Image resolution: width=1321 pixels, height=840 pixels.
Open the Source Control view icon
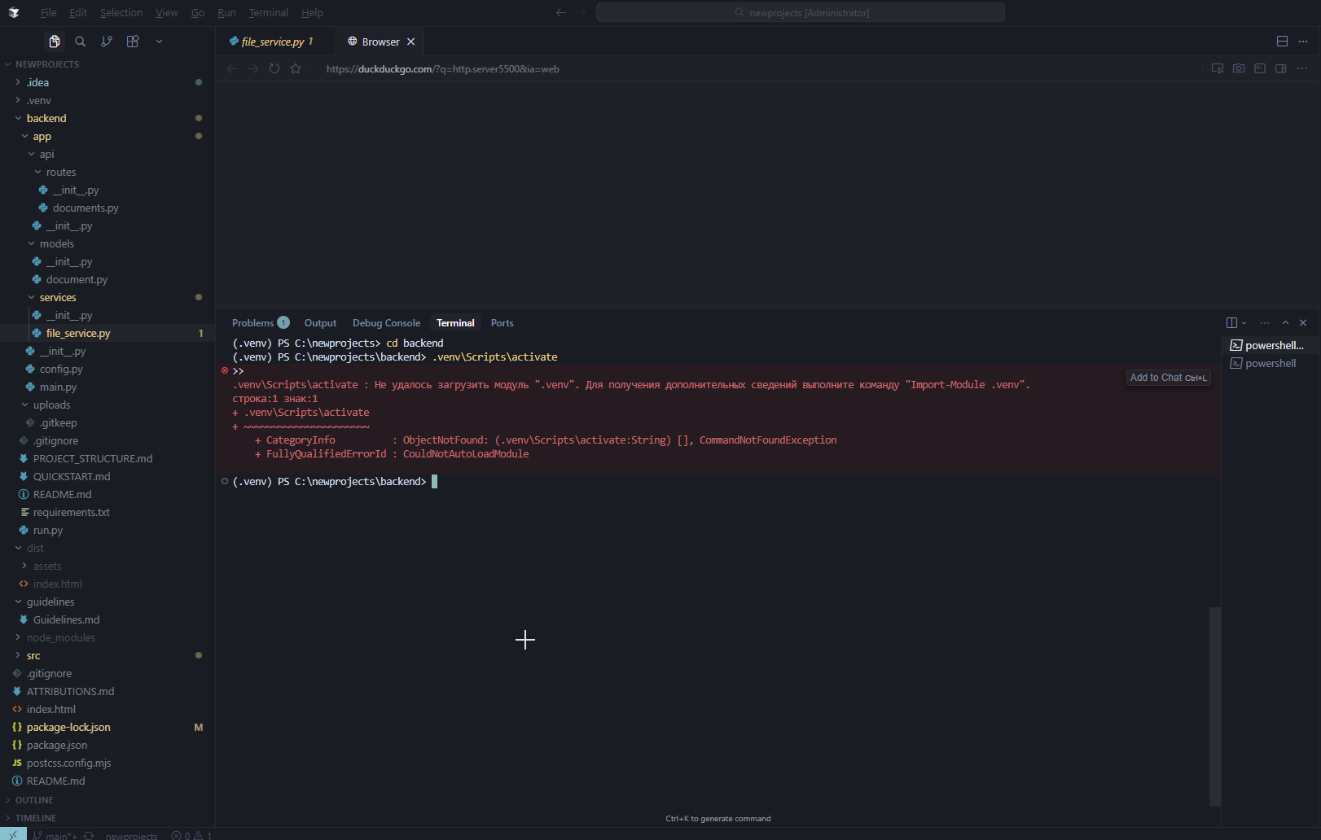(x=107, y=42)
